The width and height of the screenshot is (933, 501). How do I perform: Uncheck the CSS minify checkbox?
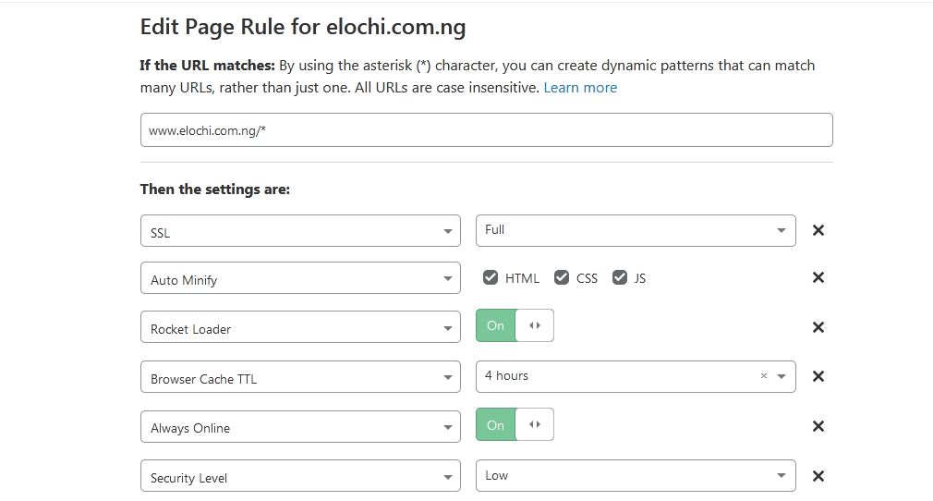click(x=562, y=277)
